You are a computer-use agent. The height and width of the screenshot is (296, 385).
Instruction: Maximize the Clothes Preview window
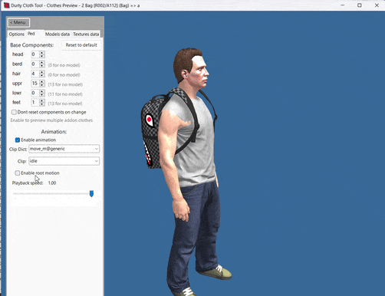(x=360, y=5)
